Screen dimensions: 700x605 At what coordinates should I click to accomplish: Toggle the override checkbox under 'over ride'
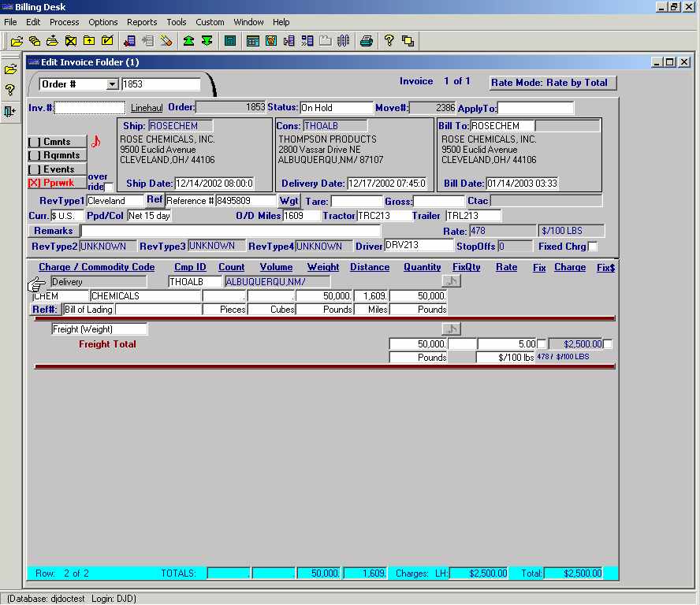108,187
